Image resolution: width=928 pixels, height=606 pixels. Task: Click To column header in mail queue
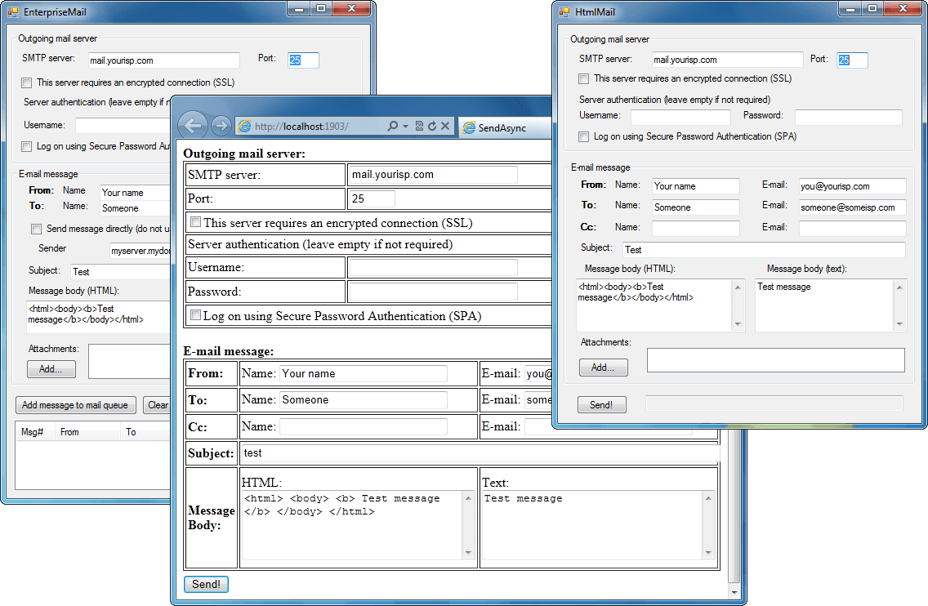click(x=145, y=432)
